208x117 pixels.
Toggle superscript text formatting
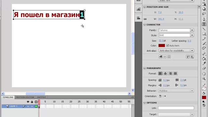pyautogui.click(x=188, y=57)
